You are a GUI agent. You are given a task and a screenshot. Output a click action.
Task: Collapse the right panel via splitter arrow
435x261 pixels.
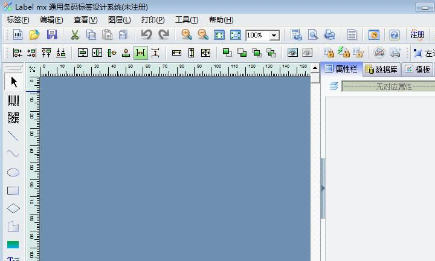click(x=323, y=188)
